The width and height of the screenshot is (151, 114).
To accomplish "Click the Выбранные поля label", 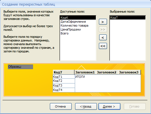I will tap(122, 12).
